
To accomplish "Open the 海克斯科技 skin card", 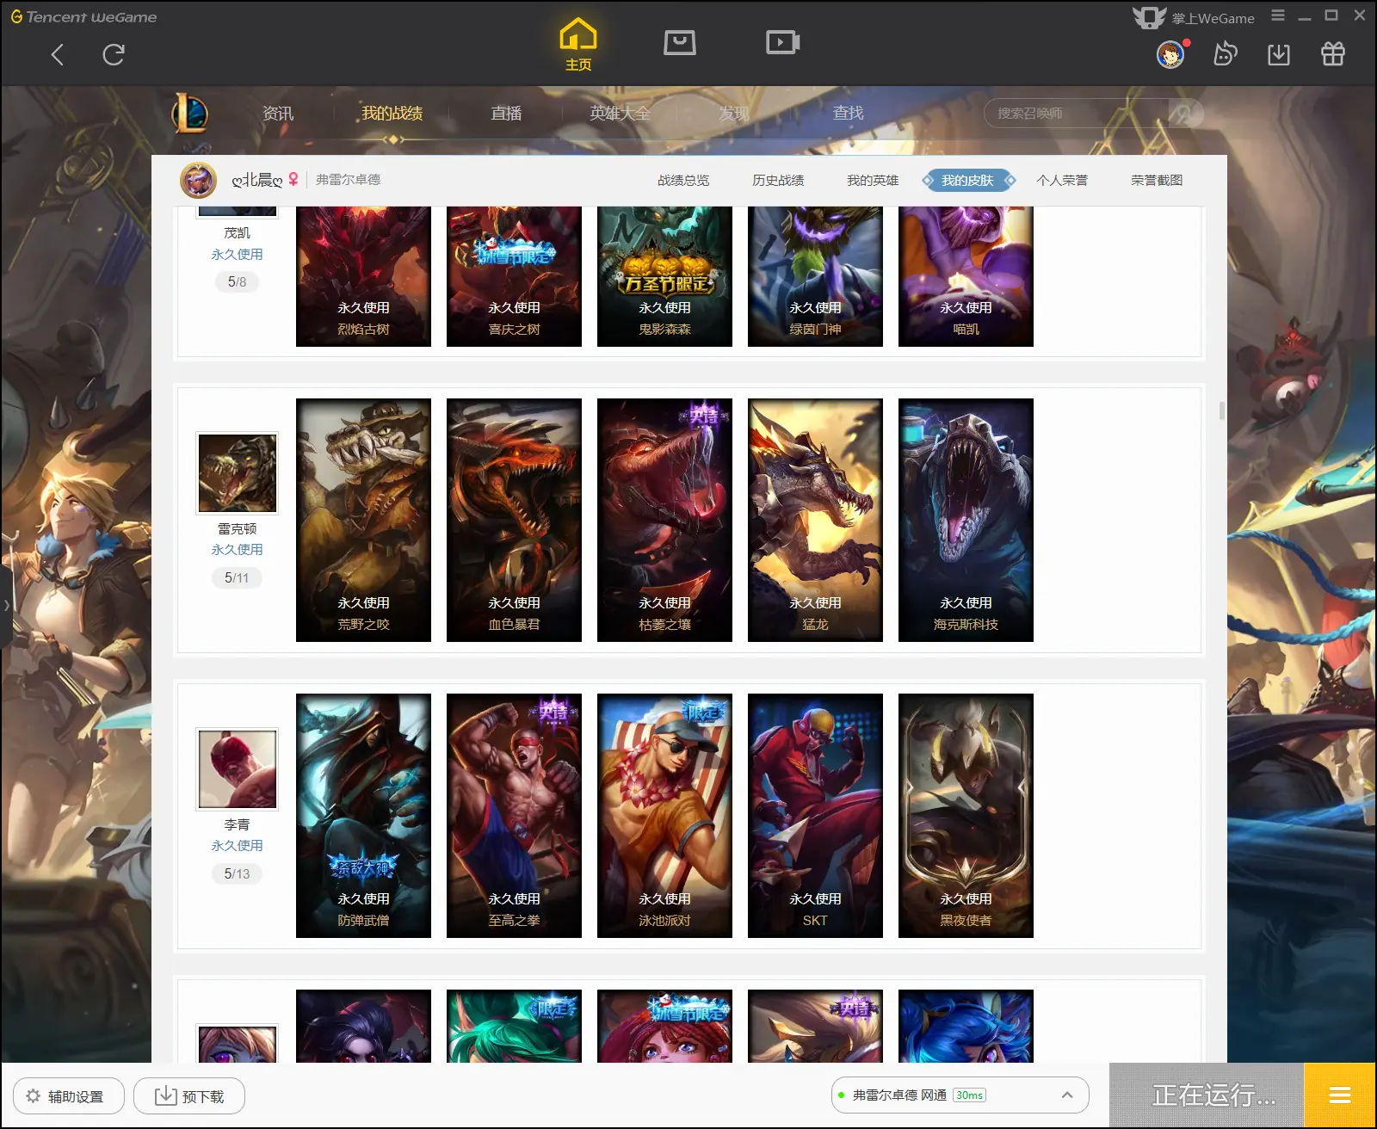I will pyautogui.click(x=966, y=520).
